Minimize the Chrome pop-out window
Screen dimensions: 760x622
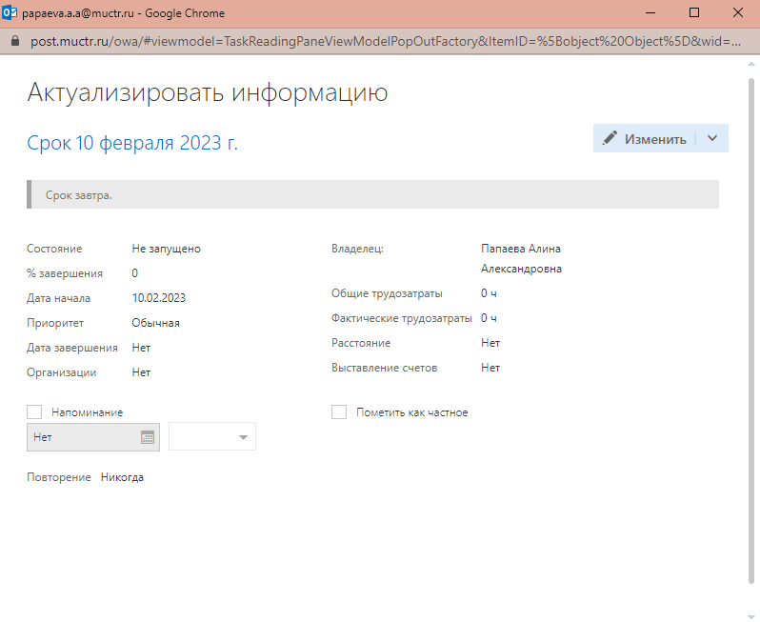coord(650,13)
